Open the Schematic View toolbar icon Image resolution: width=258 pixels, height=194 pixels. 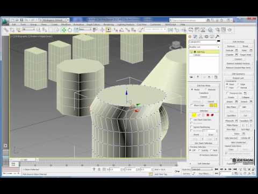pyautogui.click(x=203, y=30)
